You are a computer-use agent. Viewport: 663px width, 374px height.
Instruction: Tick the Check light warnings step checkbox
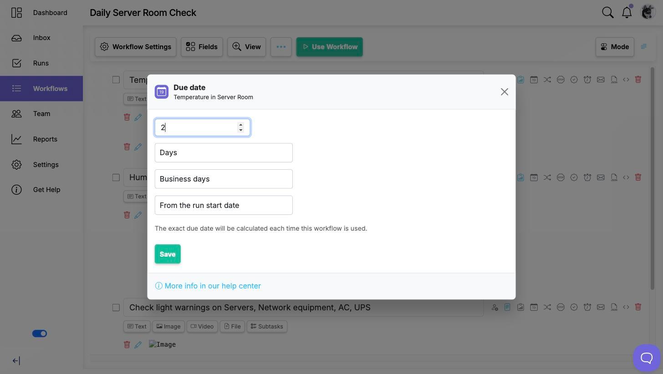116,308
